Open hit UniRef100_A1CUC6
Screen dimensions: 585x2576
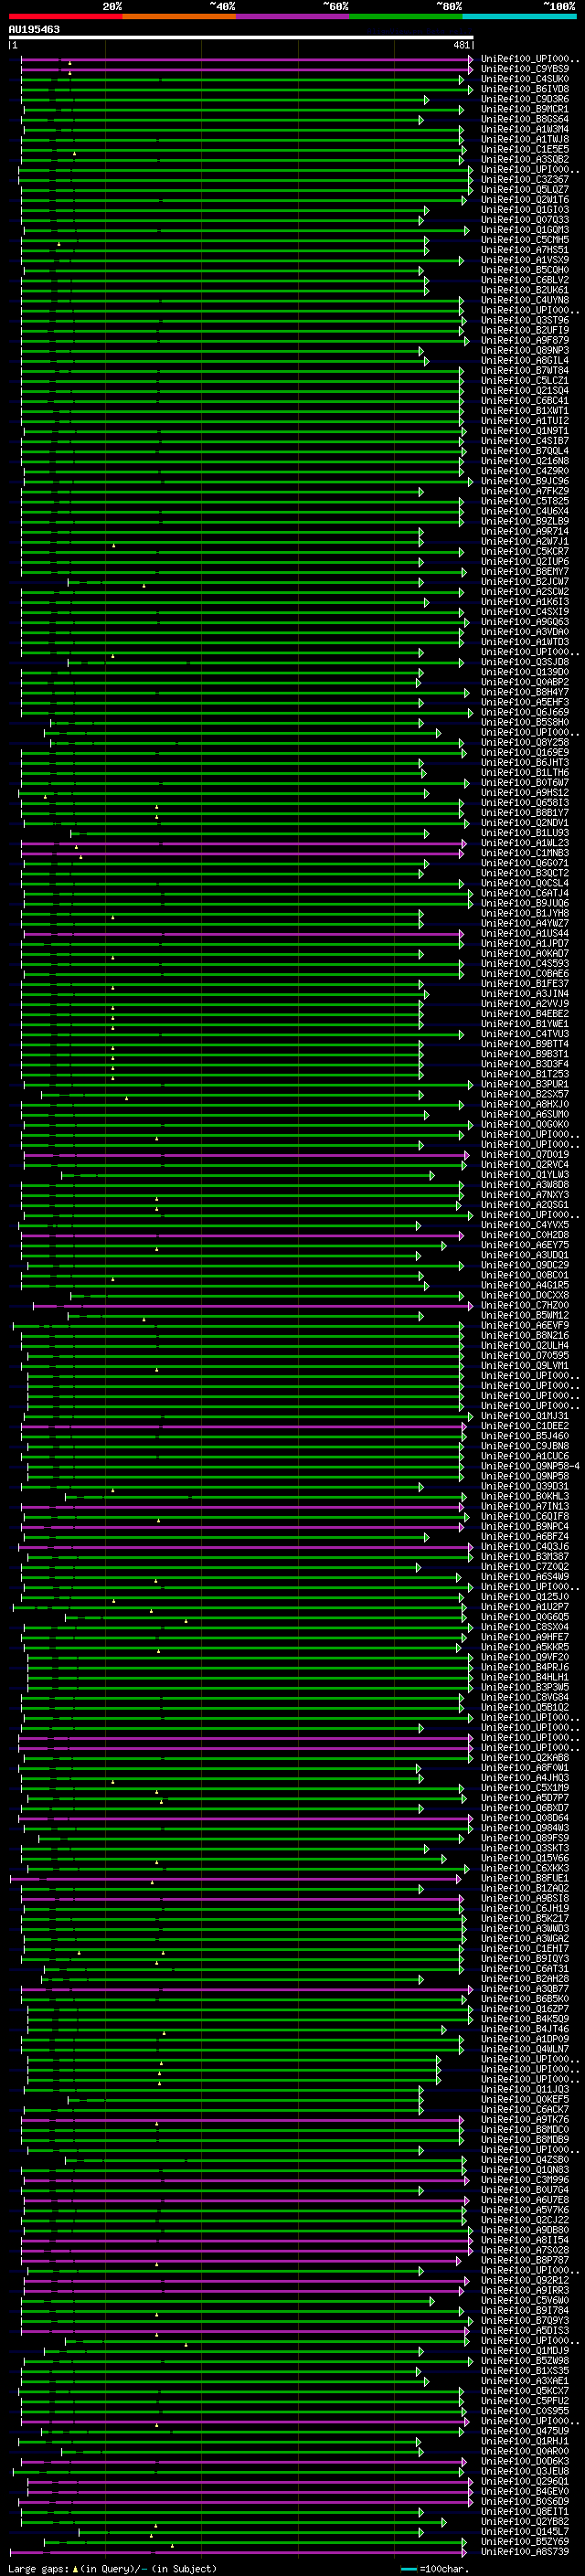(525, 1456)
